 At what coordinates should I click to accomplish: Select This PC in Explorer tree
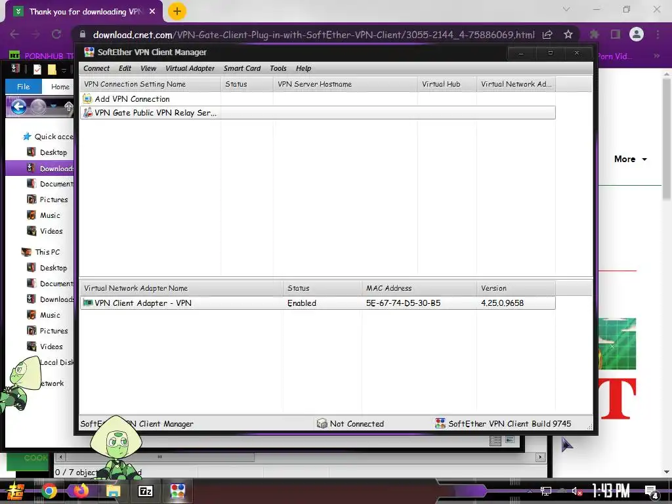click(x=41, y=252)
